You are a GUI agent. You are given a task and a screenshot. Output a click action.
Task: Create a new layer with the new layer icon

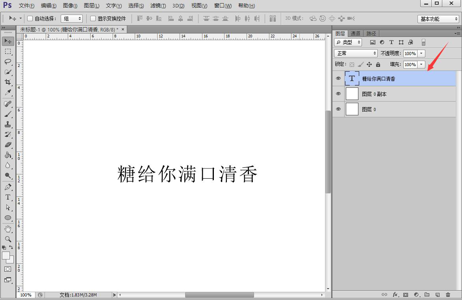click(x=437, y=294)
